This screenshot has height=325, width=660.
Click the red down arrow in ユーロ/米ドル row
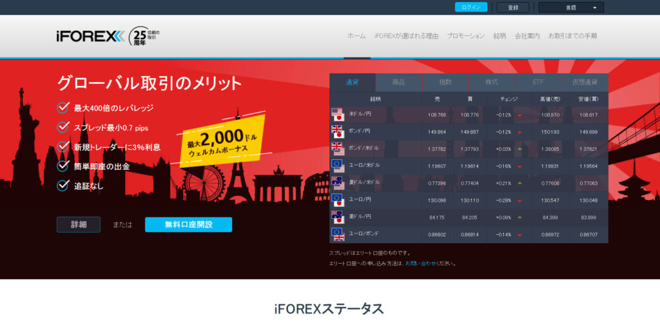click(x=520, y=167)
